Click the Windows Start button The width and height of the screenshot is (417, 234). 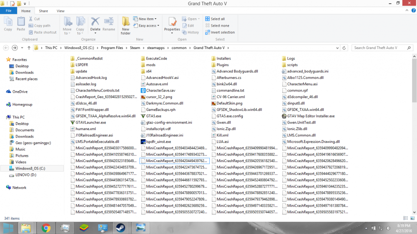coord(8,228)
